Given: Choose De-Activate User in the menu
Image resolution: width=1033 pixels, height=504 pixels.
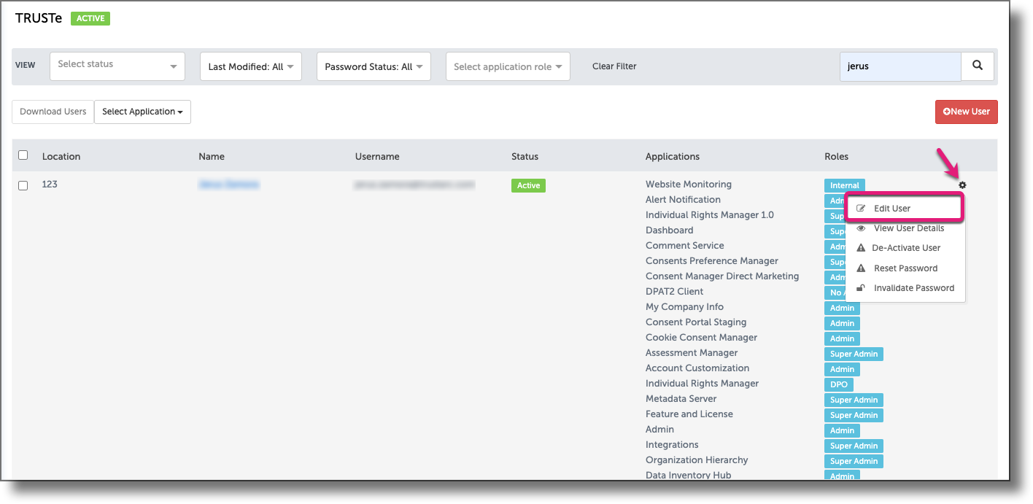Looking at the screenshot, I should (905, 248).
